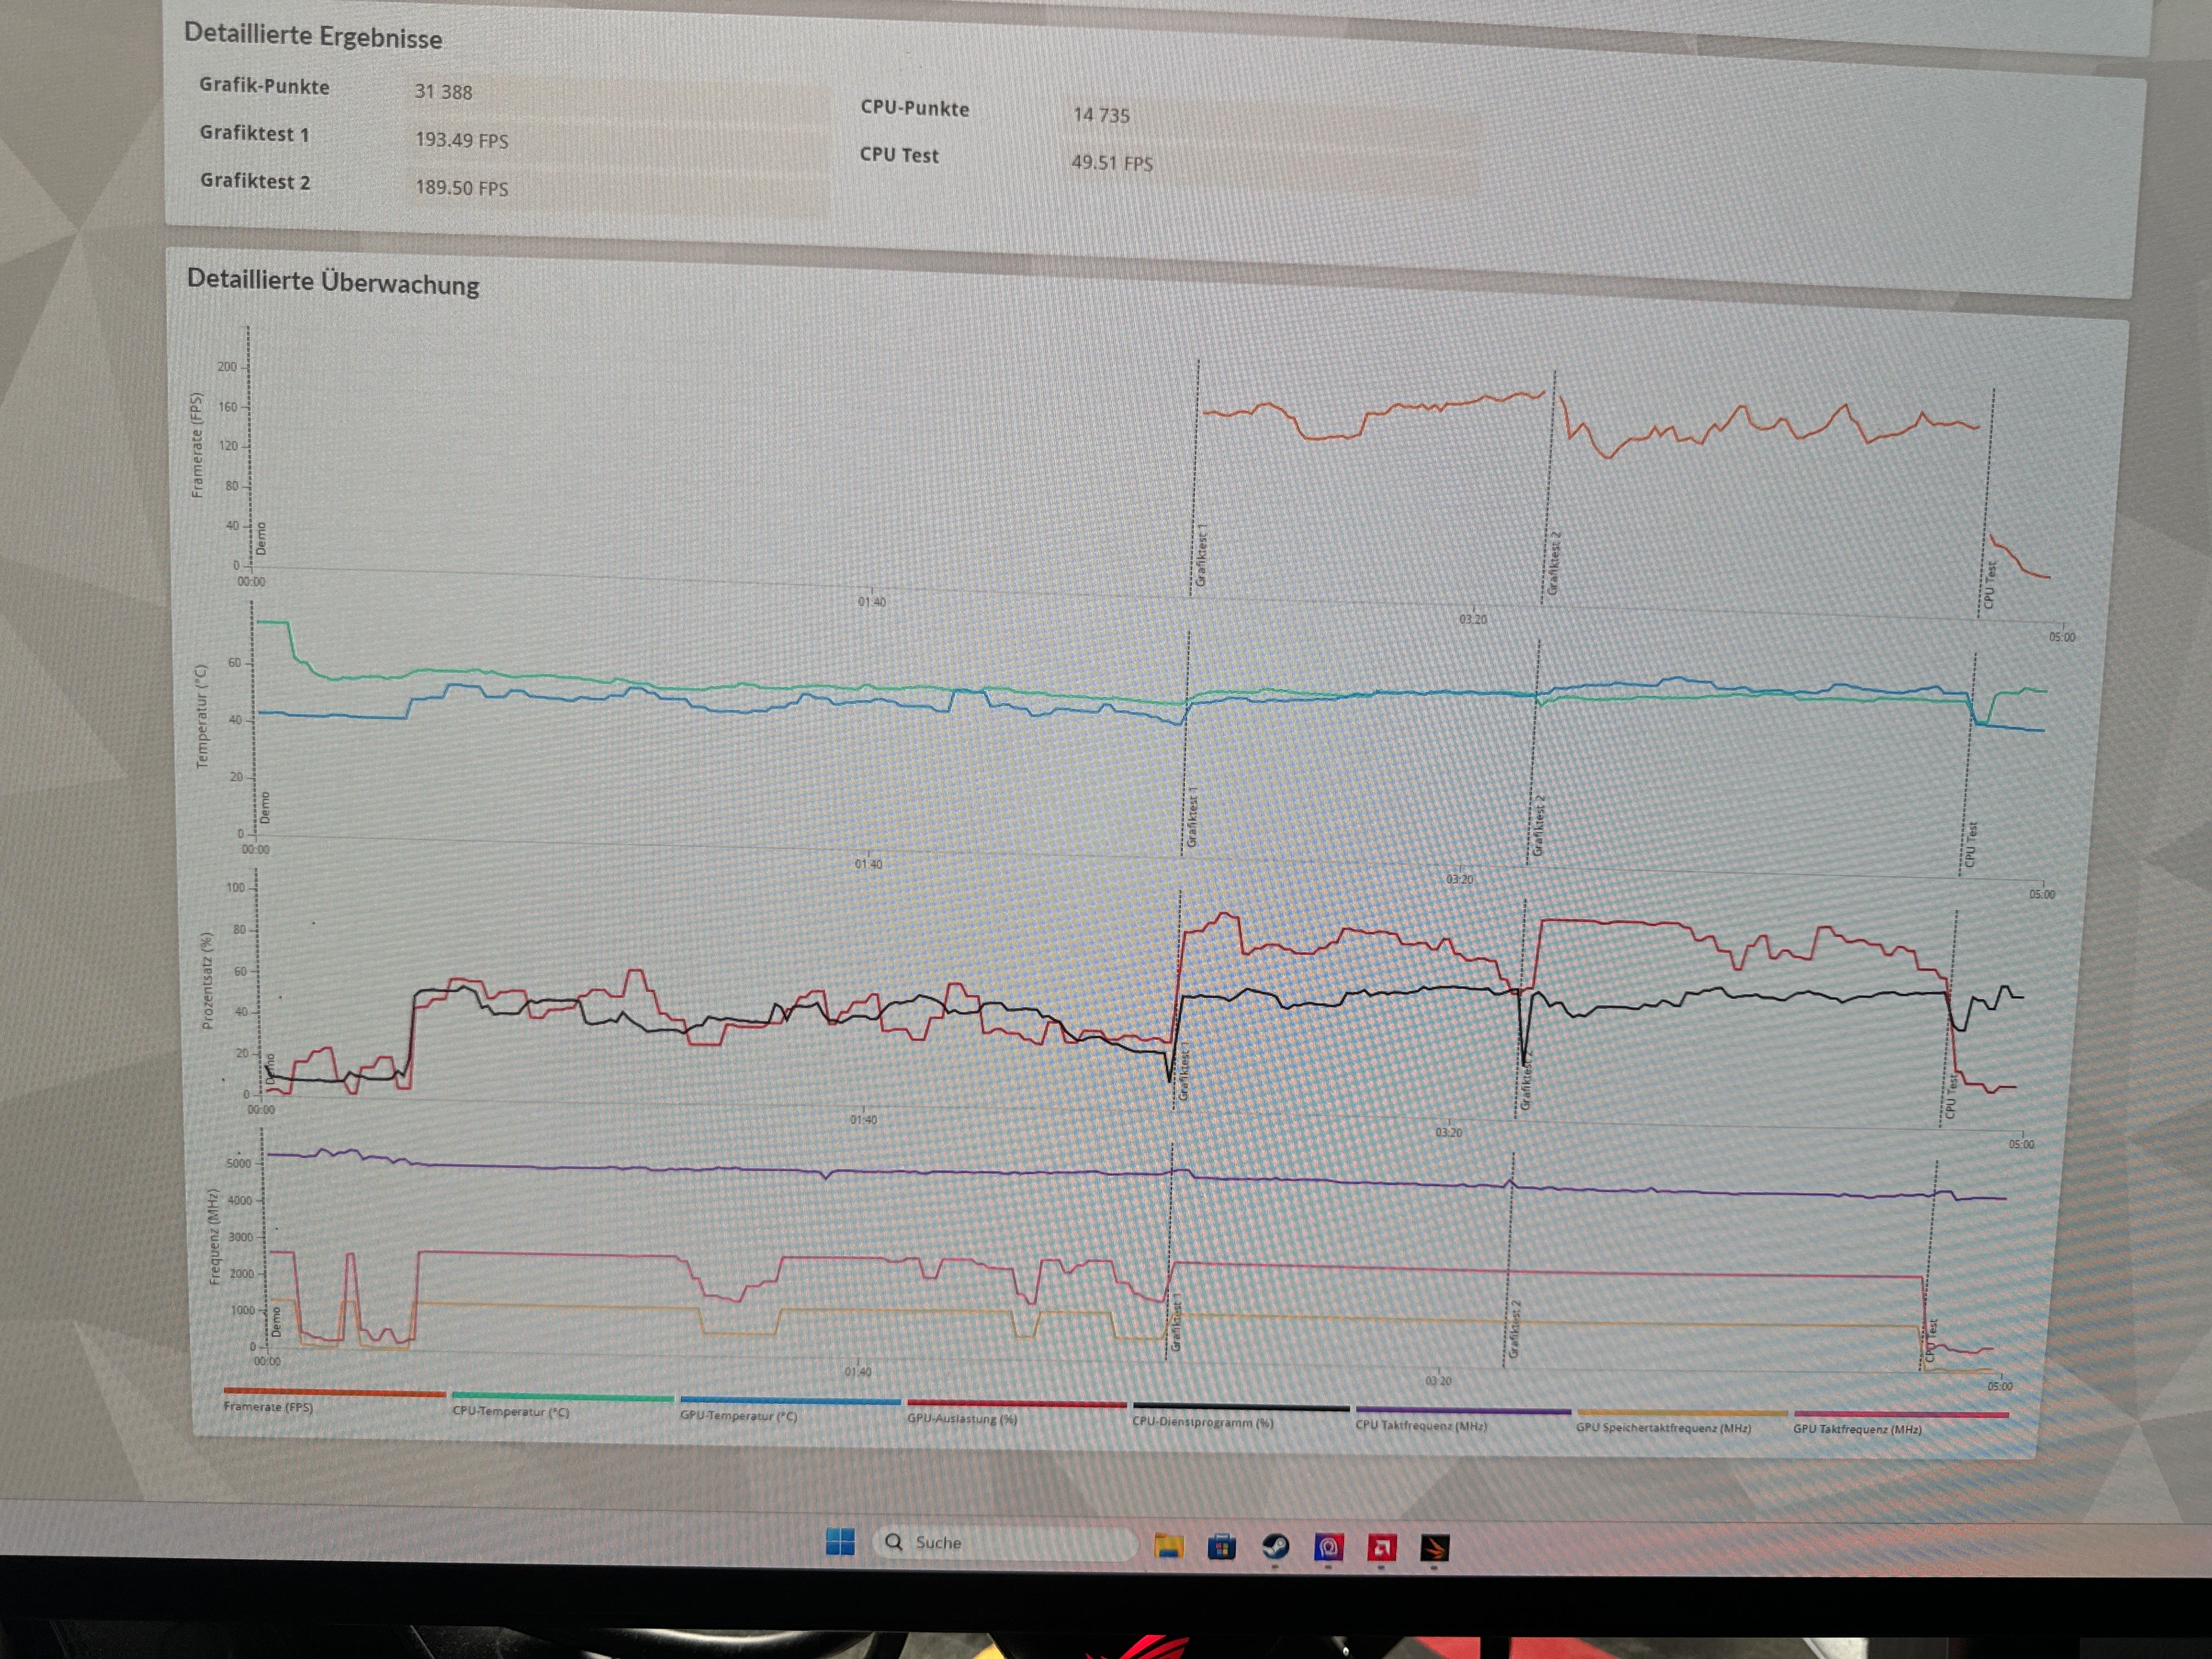Toggle CPU-Temperatur (°C) legend series
2212x1659 pixels.
(x=510, y=1412)
